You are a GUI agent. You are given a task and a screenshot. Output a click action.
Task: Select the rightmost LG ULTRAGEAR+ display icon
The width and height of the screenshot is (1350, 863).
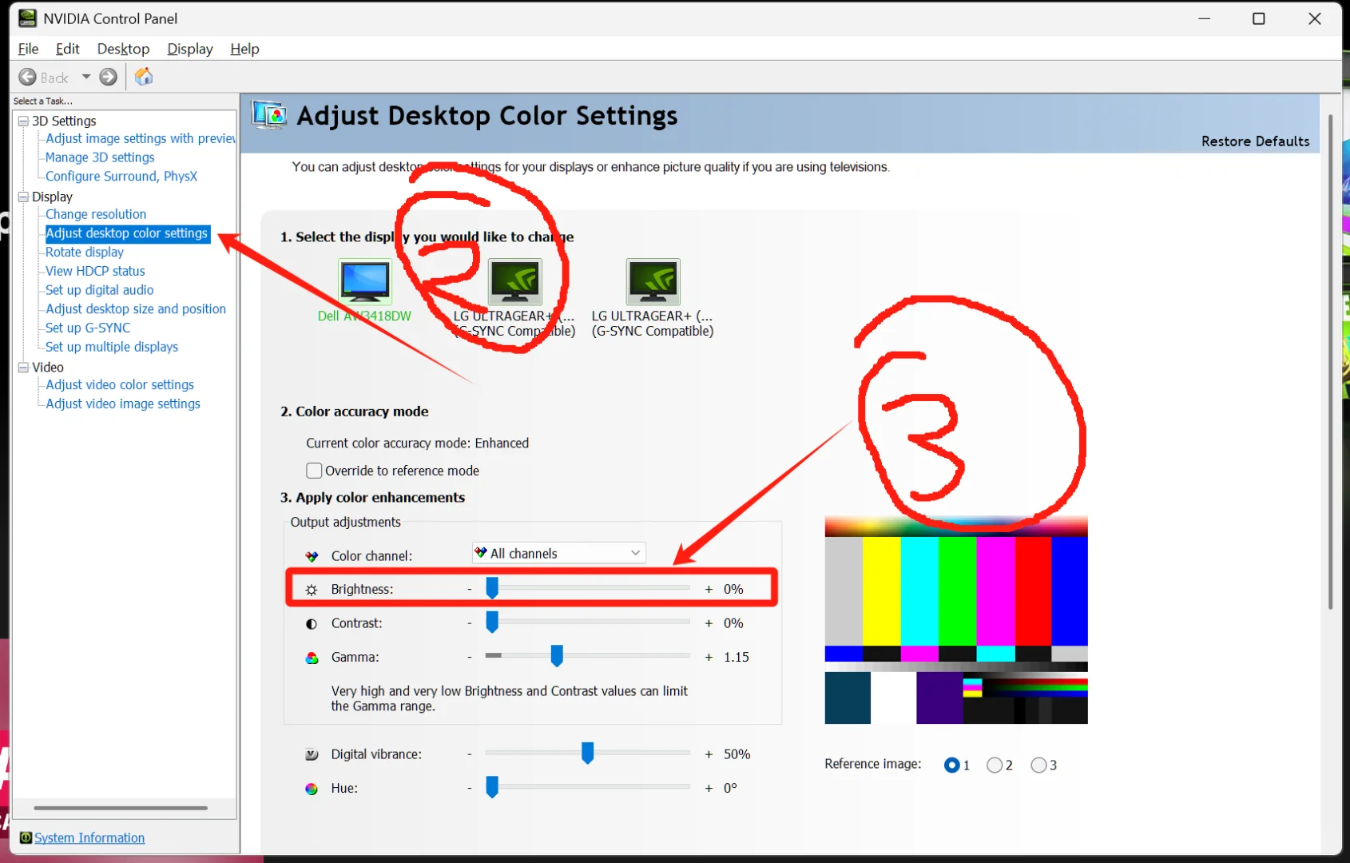pyautogui.click(x=653, y=281)
